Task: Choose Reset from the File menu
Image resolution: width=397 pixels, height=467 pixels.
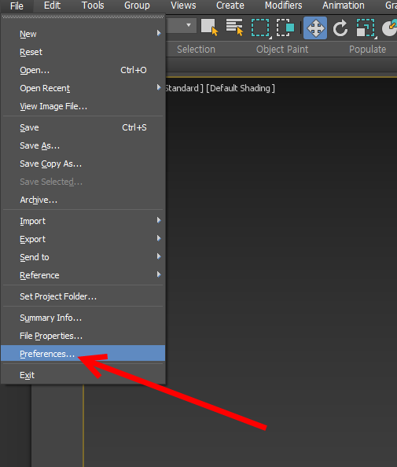Action: [x=83, y=52]
